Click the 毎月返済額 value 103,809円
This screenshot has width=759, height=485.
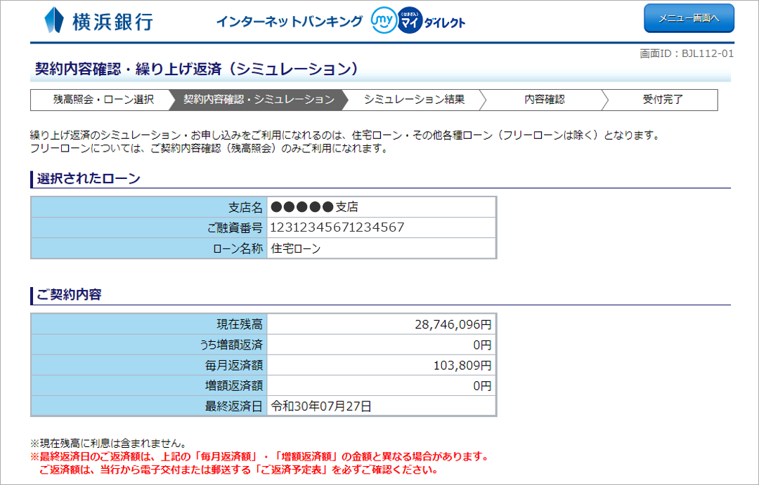[x=461, y=365]
